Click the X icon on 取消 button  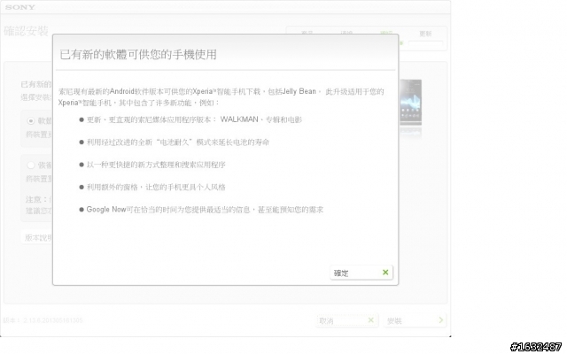click(370, 320)
